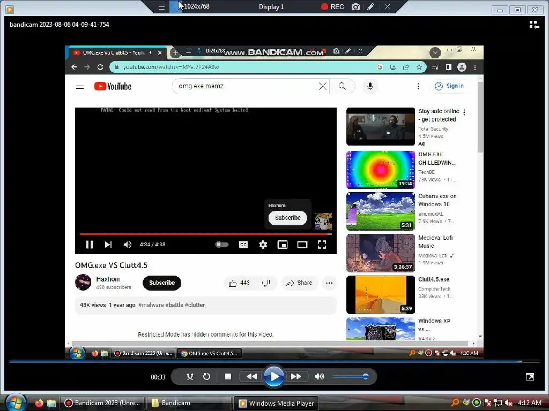Select the Bandicam pencil drawing tool

point(371,6)
